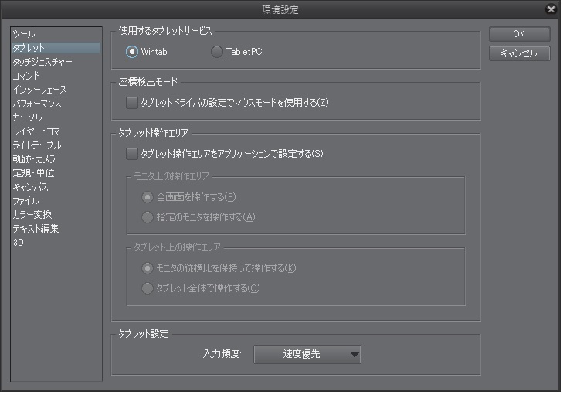Select モニタの縦横比を保持して操作する option
563x395 pixels.
(148, 268)
